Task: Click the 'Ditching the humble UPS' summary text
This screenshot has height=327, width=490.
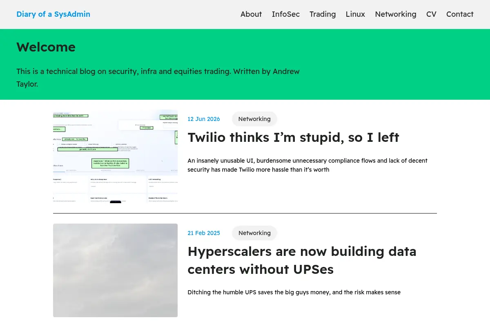Action: pyautogui.click(x=294, y=292)
